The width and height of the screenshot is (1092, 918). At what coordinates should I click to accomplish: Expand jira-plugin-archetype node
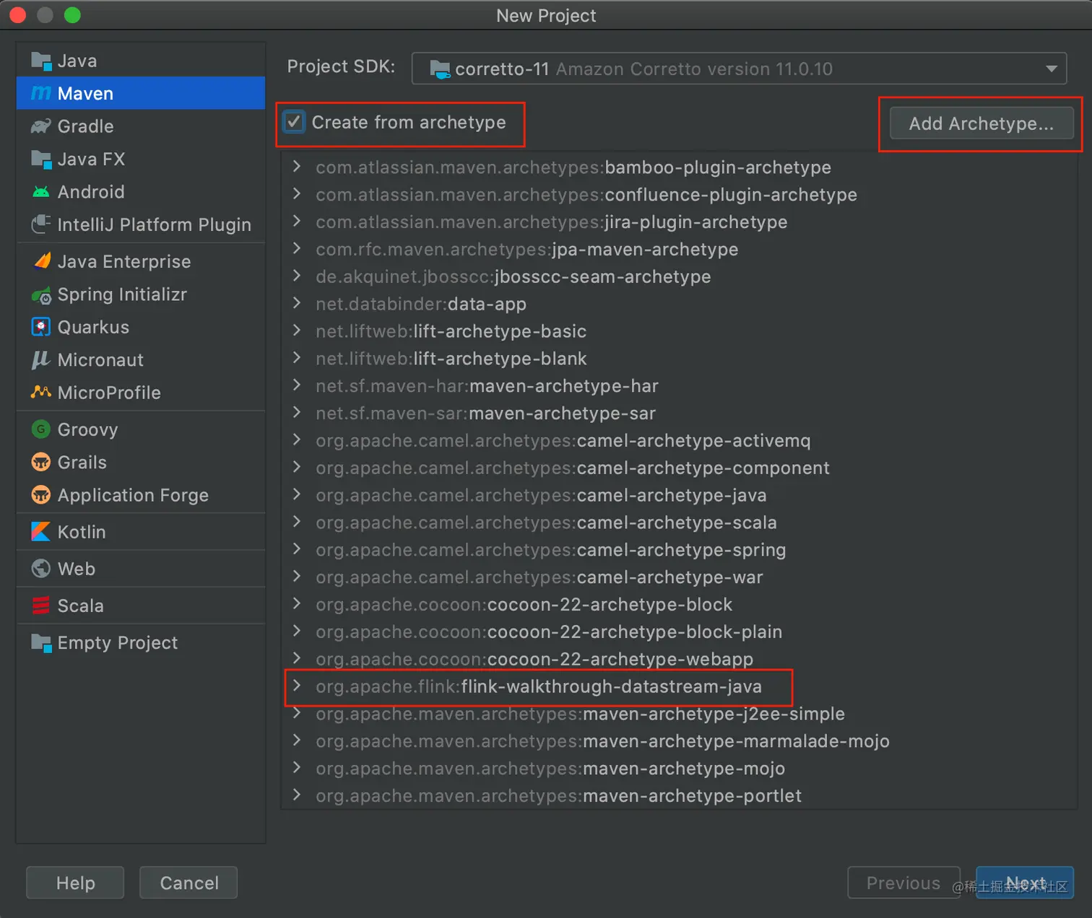[x=297, y=222]
